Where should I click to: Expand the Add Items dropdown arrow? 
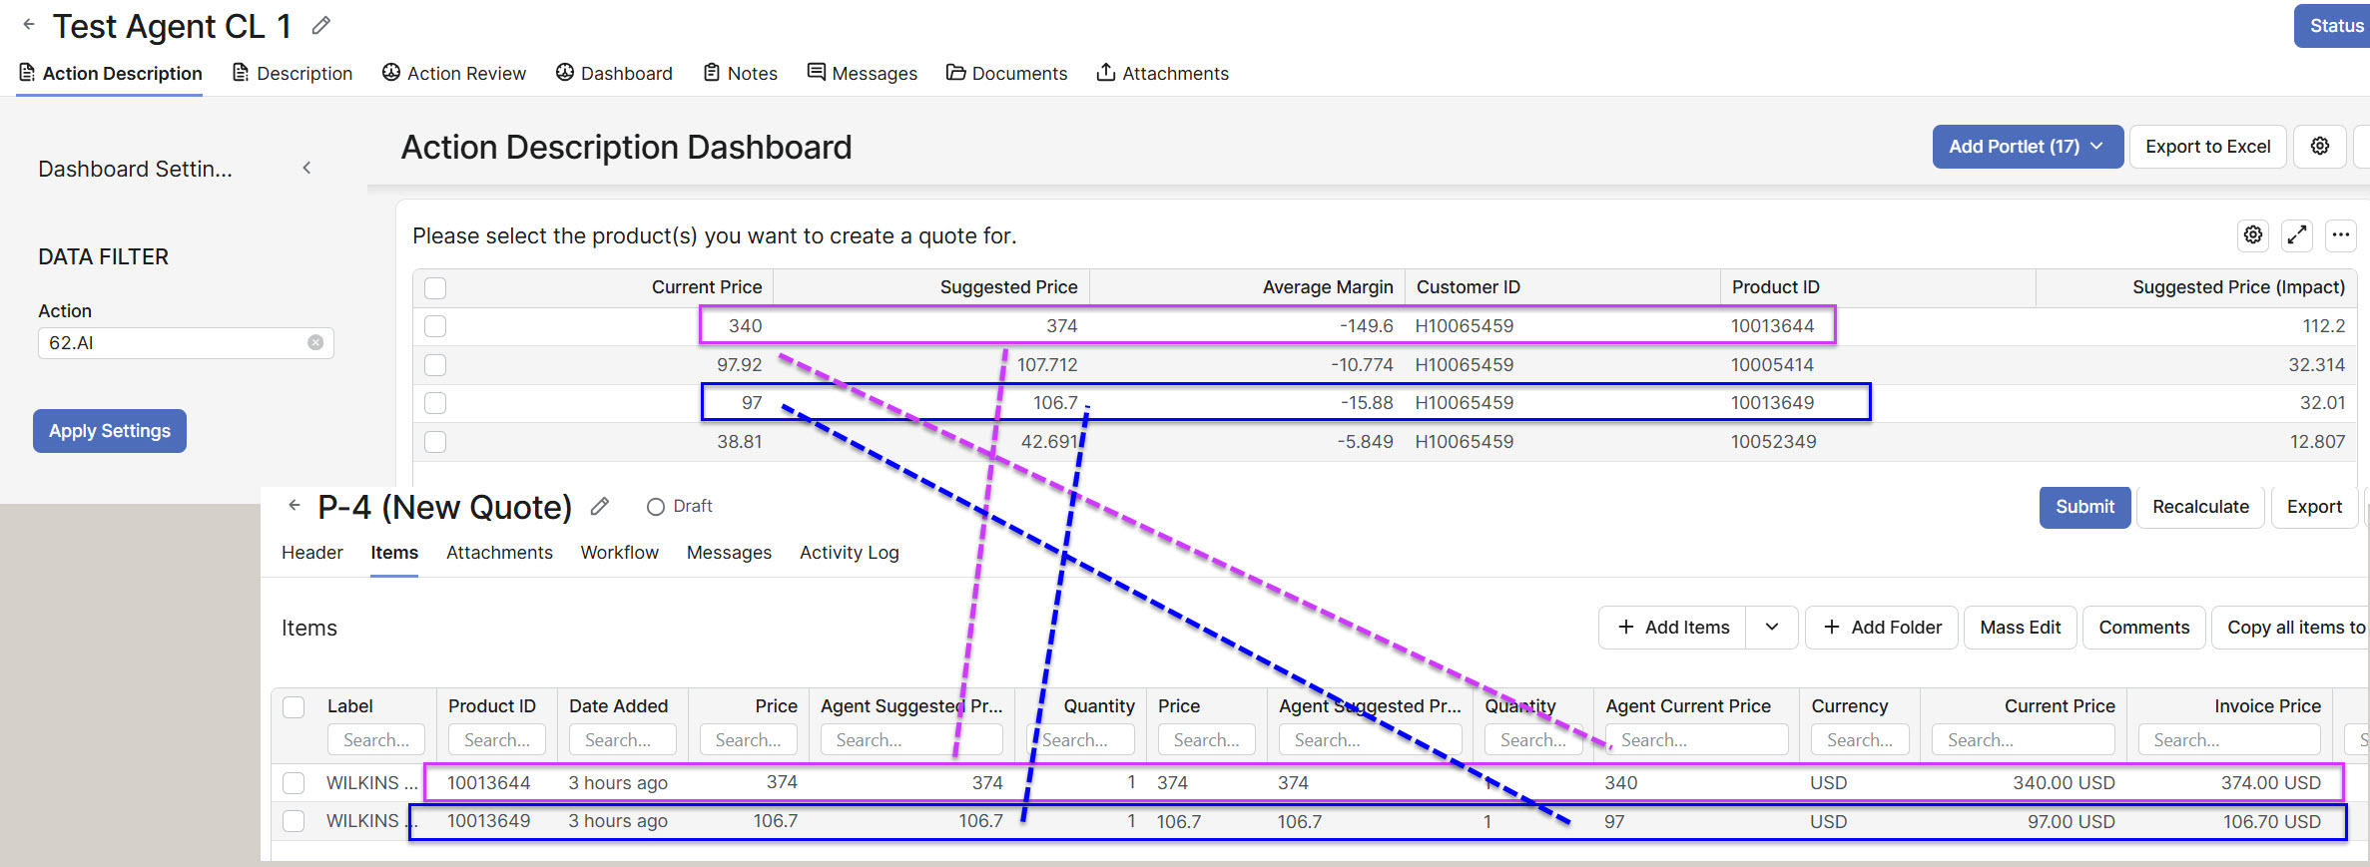(x=1771, y=628)
